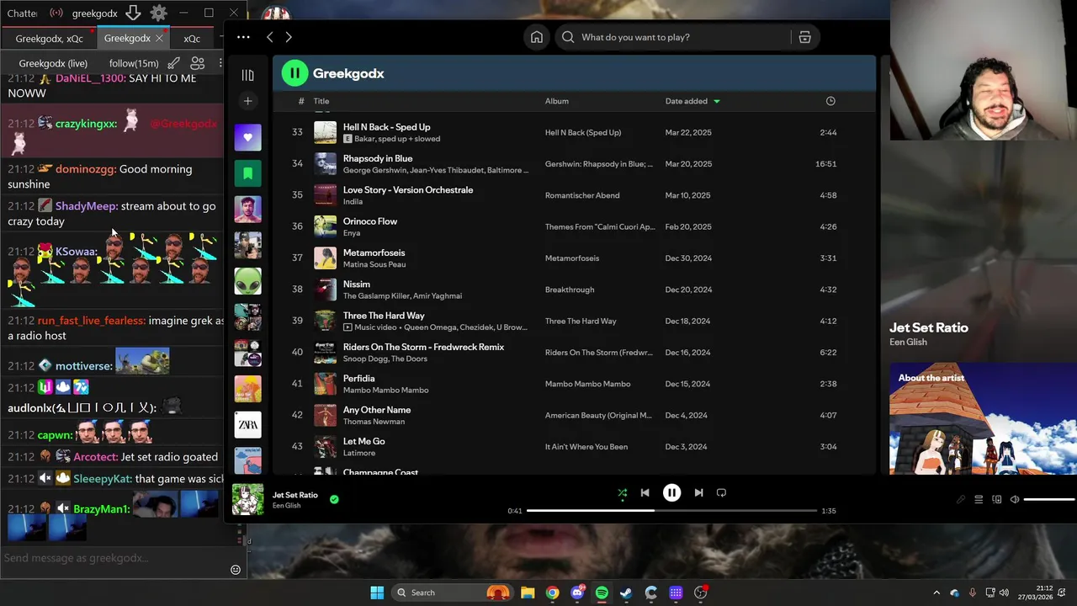Open the green bookmark Your Episodes item
Image resolution: width=1077 pixels, height=606 pixels.
tap(247, 173)
